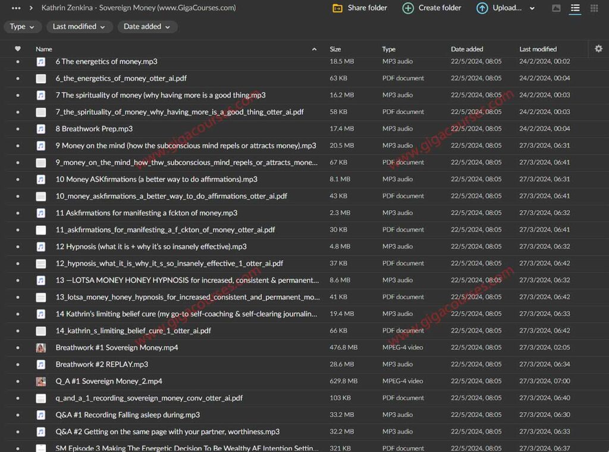Click the Upload arrow icon
The width and height of the screenshot is (609, 452).
482,8
